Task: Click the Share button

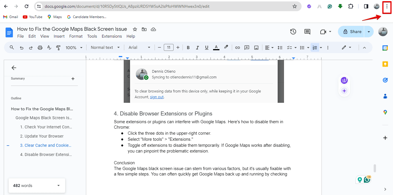Action: (351, 32)
